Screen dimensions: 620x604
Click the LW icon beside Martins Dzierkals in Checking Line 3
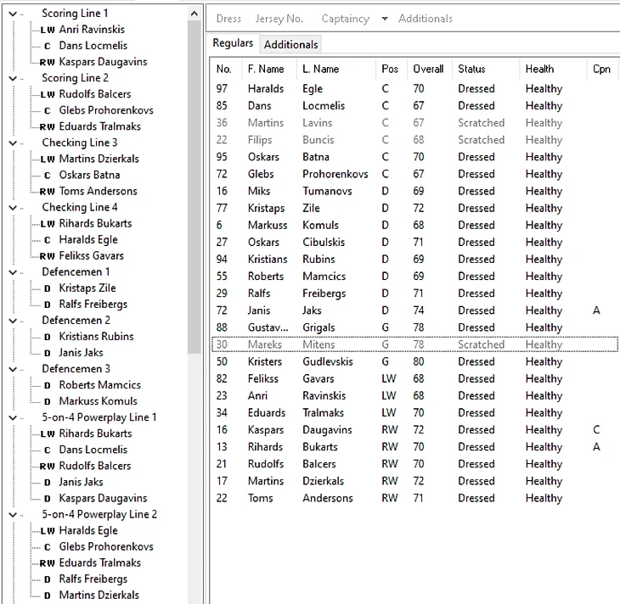pos(48,159)
